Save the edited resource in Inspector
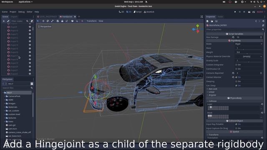The height and width of the screenshot is (150, 267). click(x=217, y=21)
